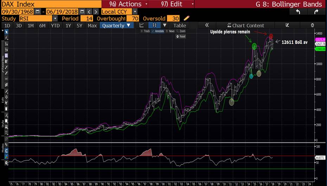Open chart settings gear icon
Viewport: 327px width, 186px height.
click(312, 25)
